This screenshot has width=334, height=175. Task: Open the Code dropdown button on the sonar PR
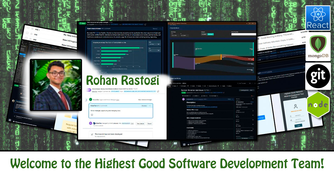pyautogui.click(x=252, y=90)
